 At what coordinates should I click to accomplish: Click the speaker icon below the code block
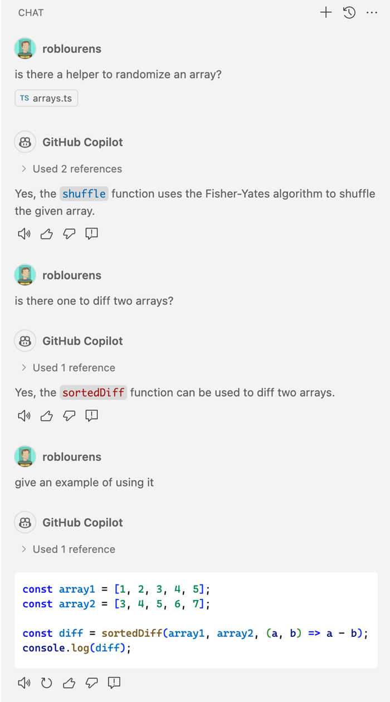tap(24, 682)
